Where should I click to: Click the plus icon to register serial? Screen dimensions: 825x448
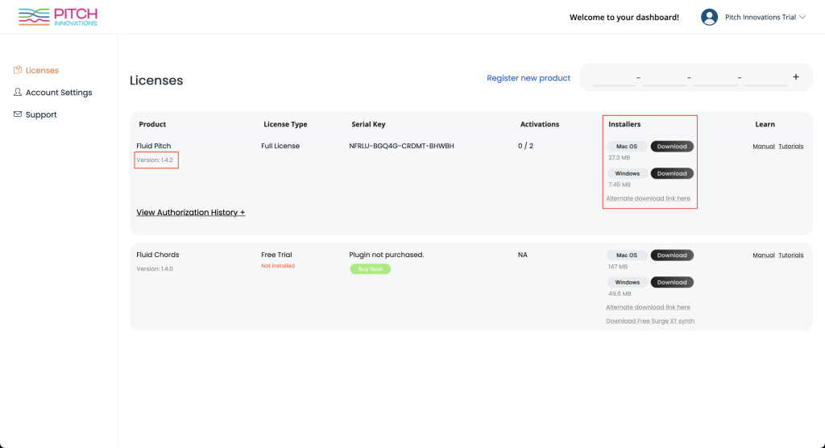795,77
